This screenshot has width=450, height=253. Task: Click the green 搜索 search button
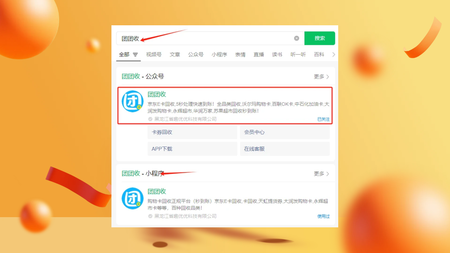(x=320, y=38)
